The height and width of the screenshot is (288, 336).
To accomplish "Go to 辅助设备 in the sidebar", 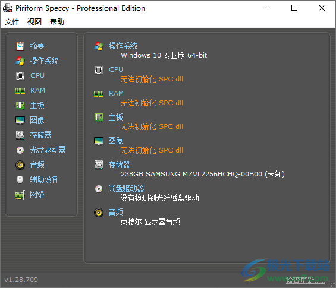I will (x=44, y=179).
